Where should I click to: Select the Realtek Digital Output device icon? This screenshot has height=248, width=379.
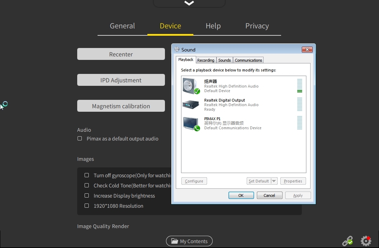(x=191, y=105)
